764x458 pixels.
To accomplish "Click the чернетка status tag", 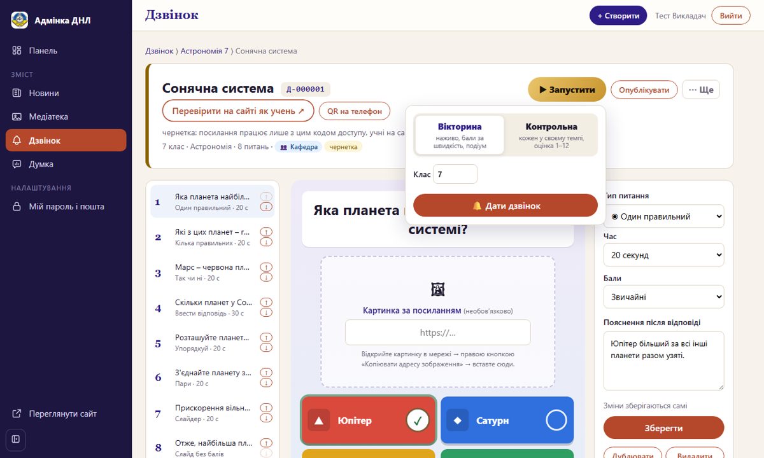I will (x=343, y=147).
